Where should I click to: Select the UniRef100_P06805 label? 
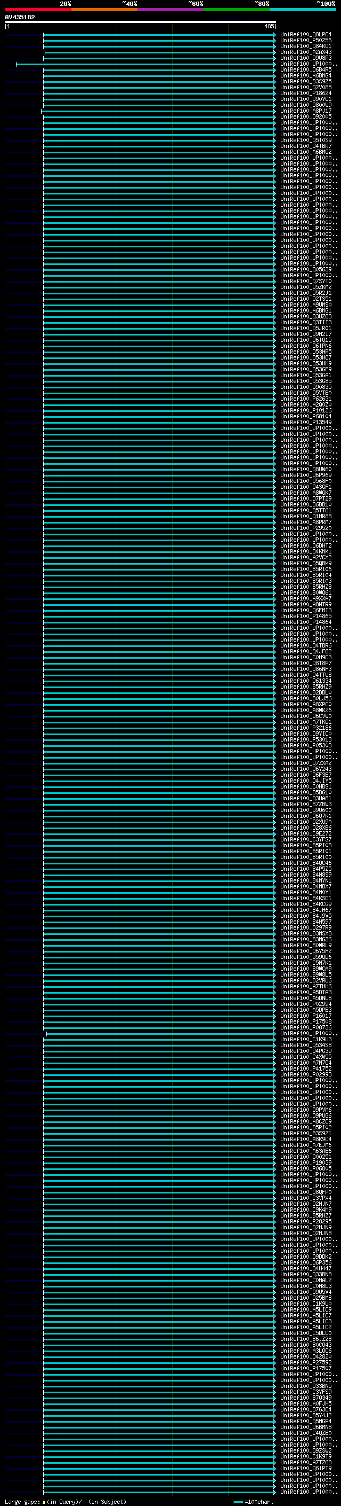[306, 1168]
